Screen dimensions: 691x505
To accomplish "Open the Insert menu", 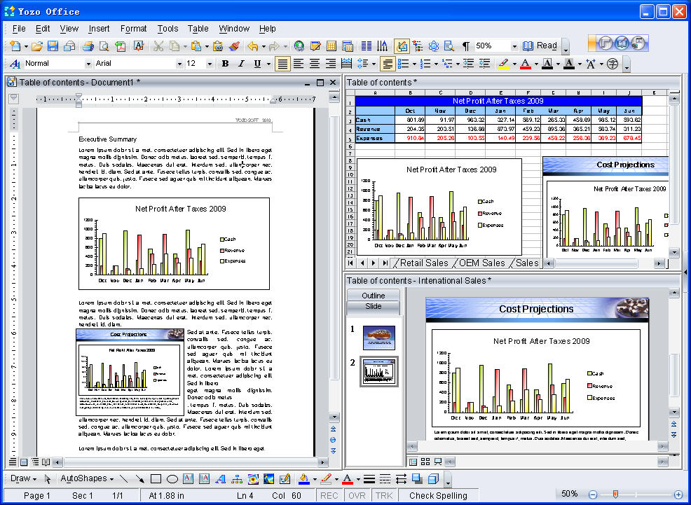I will click(99, 29).
